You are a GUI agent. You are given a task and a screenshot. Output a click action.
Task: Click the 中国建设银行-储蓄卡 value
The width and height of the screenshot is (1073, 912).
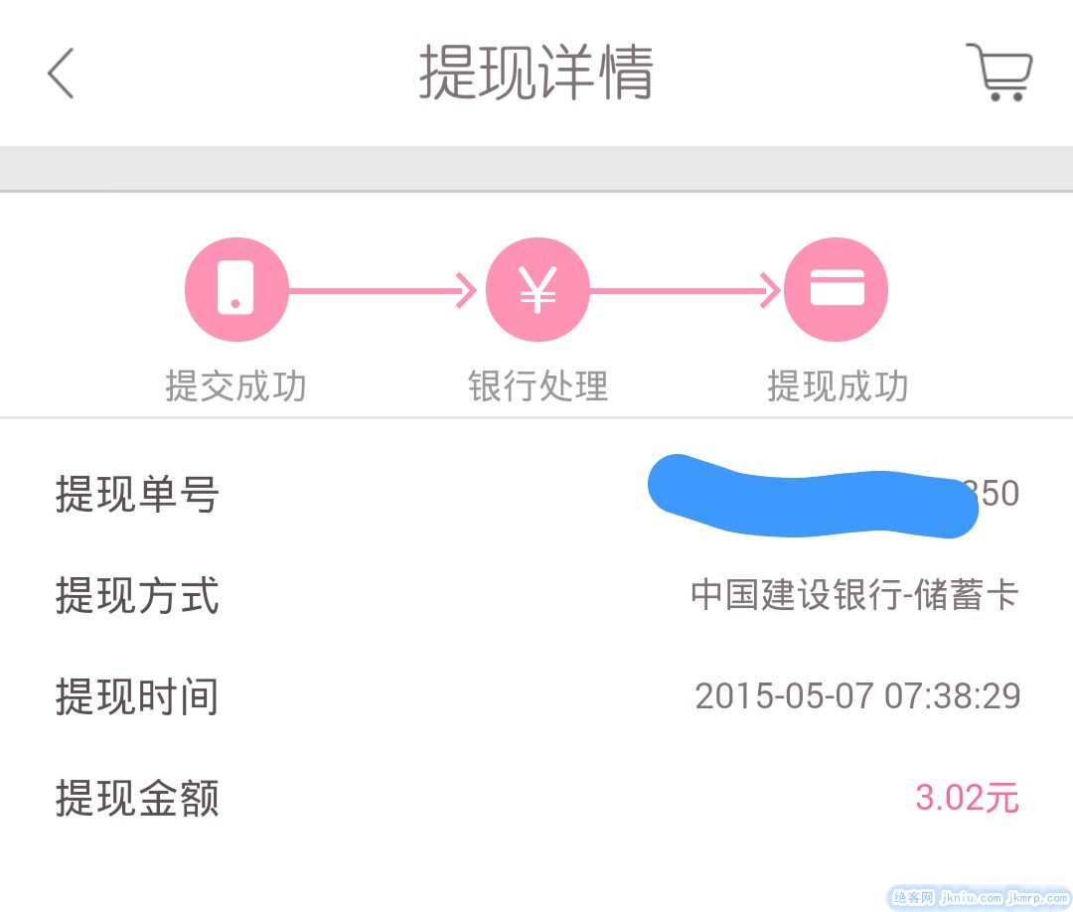pos(855,596)
